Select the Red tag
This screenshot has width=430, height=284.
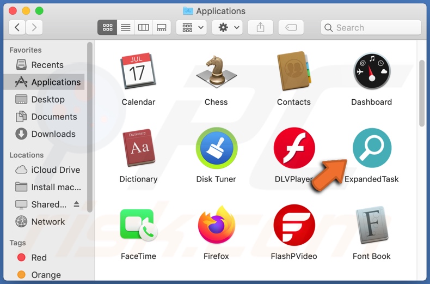(x=44, y=257)
